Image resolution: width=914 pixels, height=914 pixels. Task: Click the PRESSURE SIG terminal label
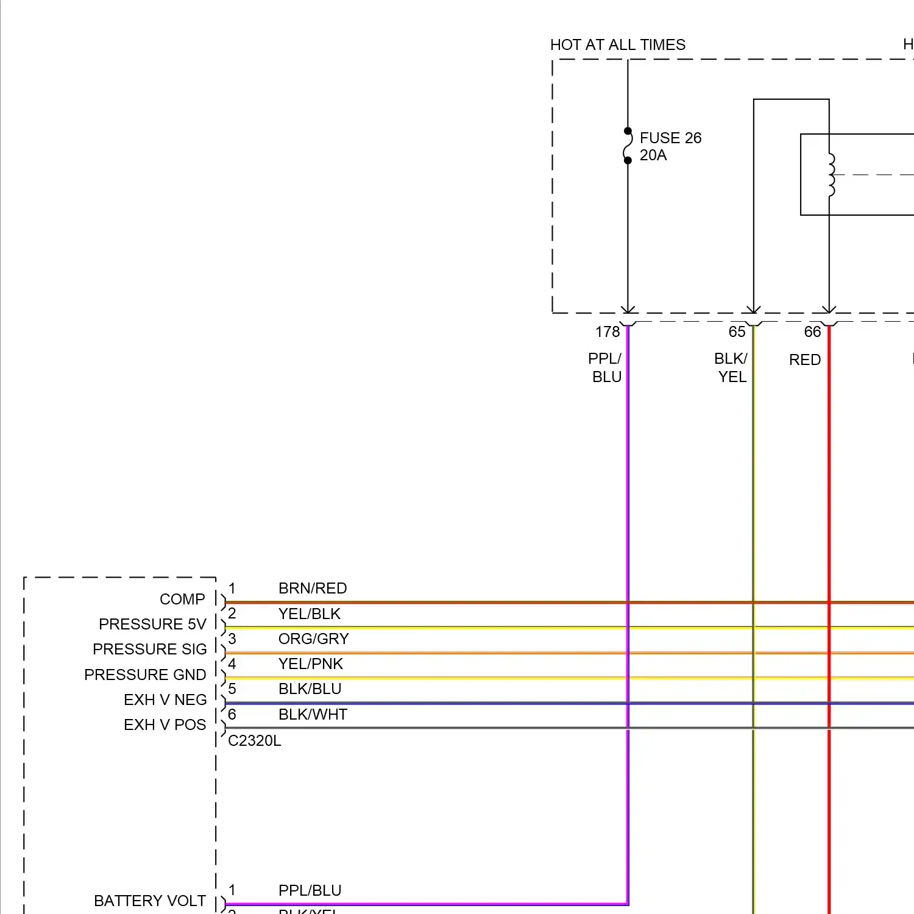point(150,649)
